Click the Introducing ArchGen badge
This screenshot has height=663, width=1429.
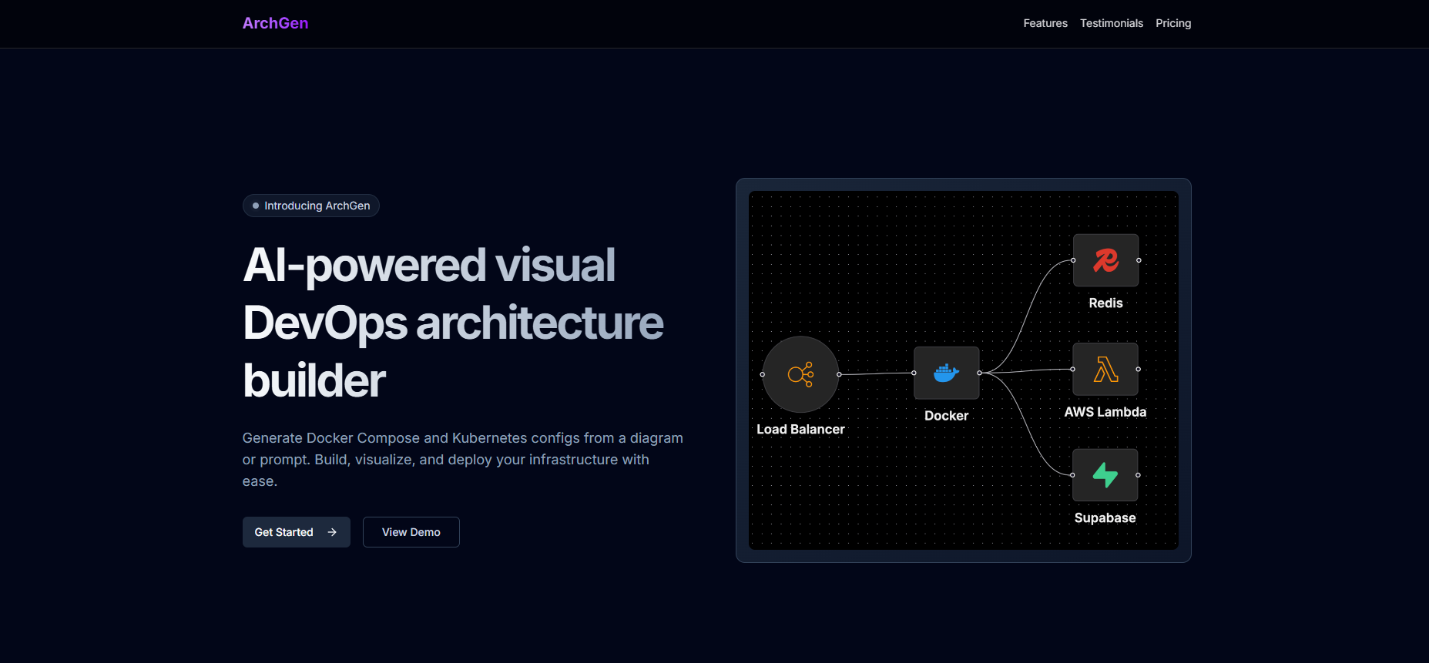(311, 206)
